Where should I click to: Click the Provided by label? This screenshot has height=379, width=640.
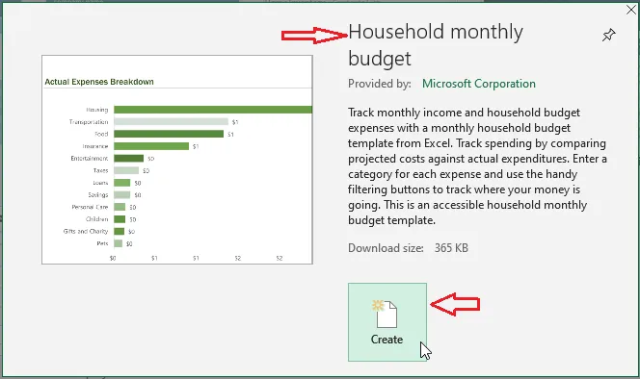[x=380, y=84]
